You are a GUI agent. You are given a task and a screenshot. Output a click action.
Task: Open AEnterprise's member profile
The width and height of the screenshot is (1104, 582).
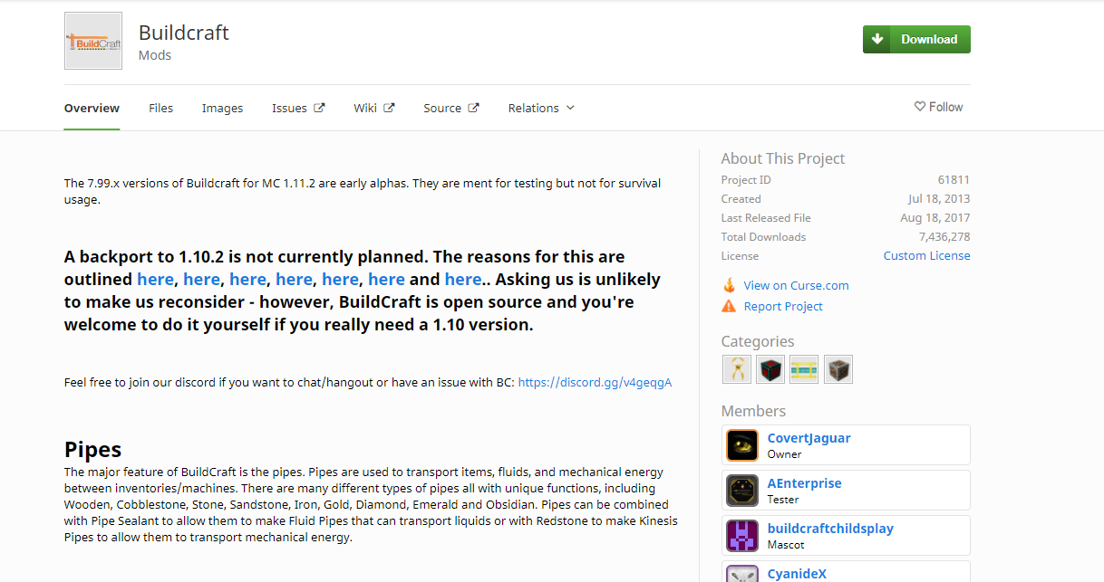pos(804,483)
